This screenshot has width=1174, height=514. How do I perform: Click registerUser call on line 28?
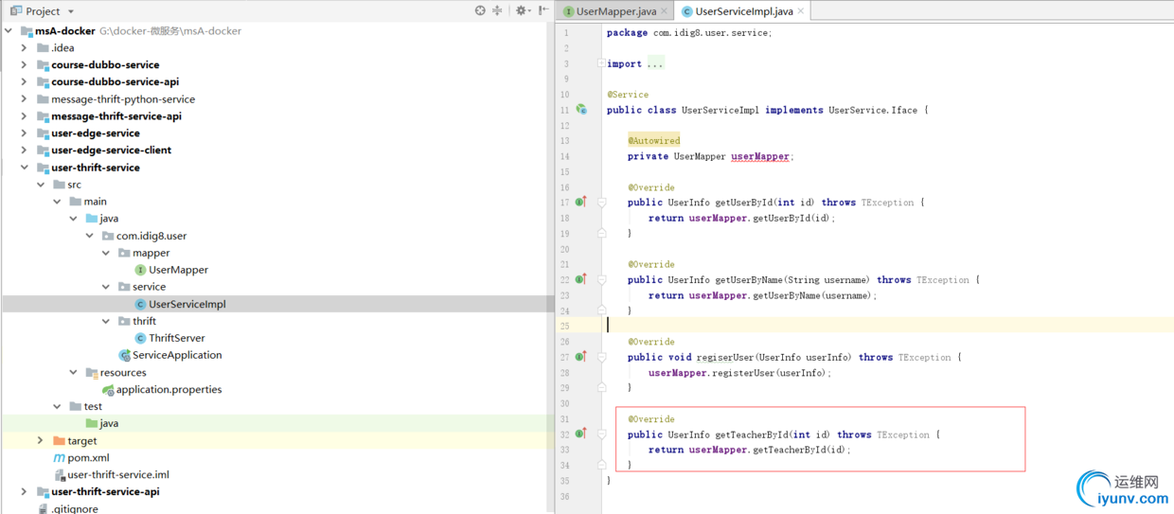(x=742, y=373)
